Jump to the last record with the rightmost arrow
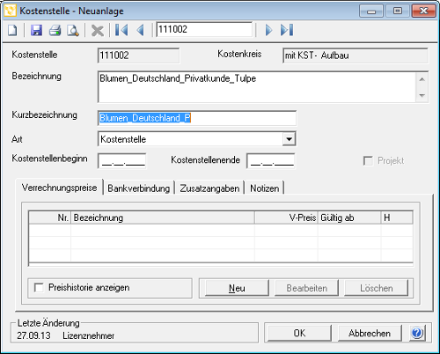Viewport: 440px width, 354px height. tap(287, 30)
